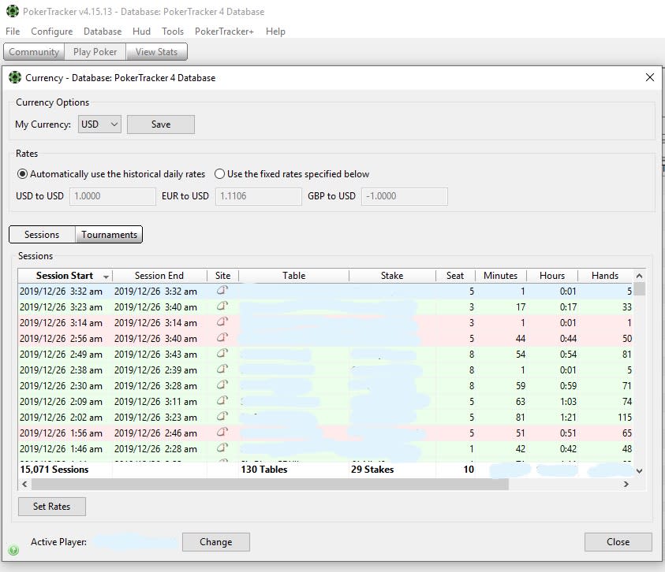Open the Hud menu
665x572 pixels.
point(142,32)
